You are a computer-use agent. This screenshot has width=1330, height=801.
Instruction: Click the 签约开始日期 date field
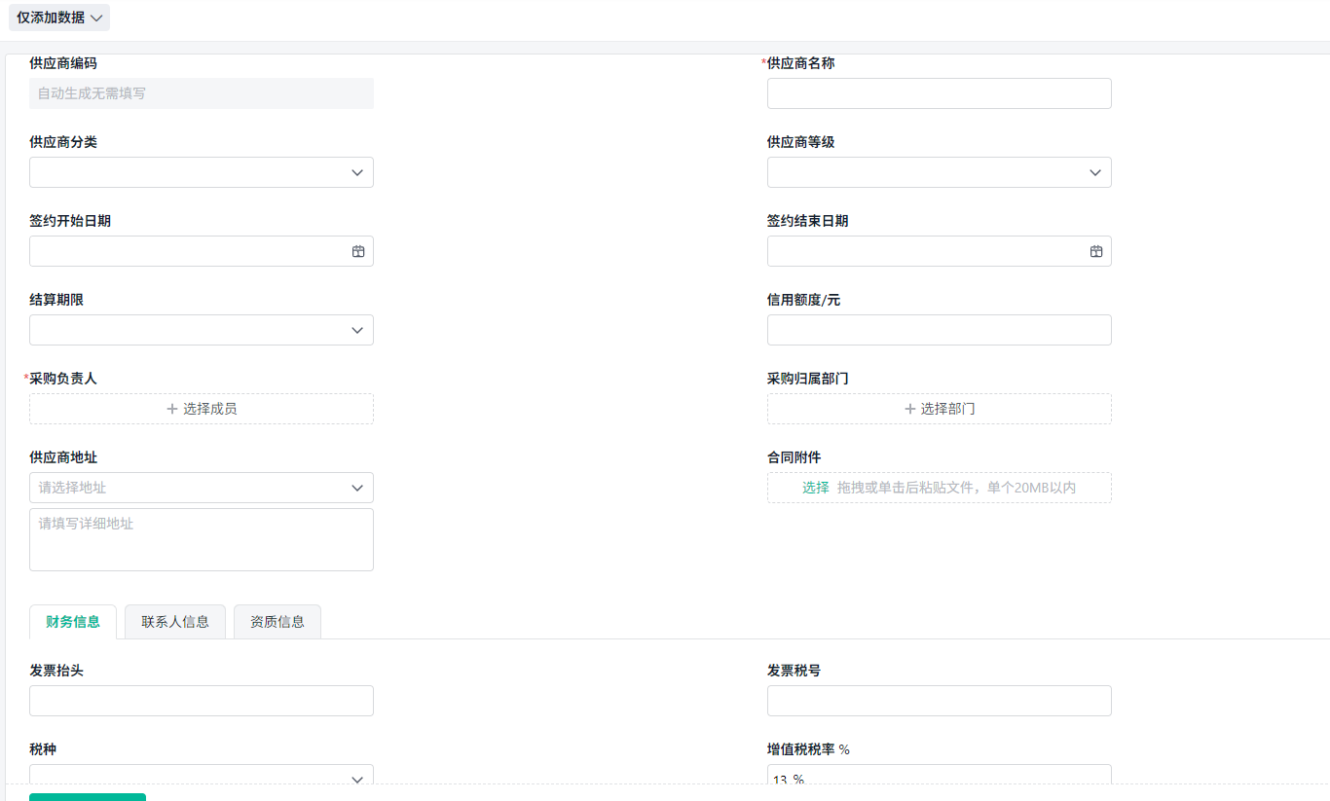pos(202,251)
